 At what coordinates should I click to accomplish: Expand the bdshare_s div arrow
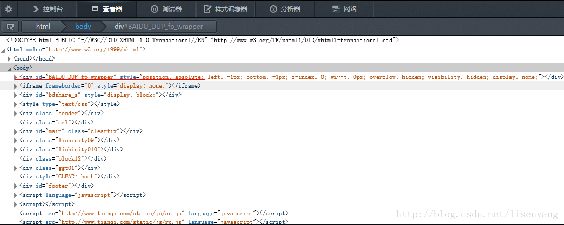tap(16, 95)
